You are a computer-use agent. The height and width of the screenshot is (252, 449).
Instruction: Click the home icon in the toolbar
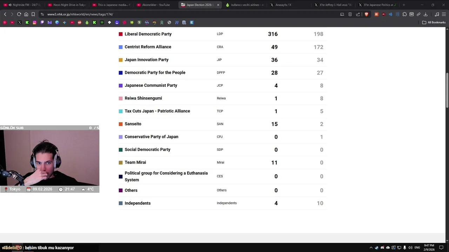click(26, 14)
